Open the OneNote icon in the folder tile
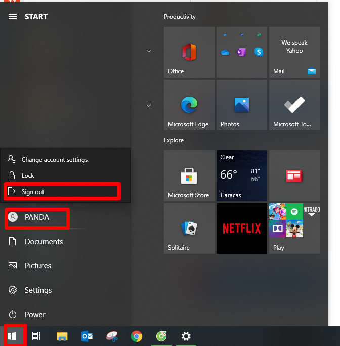 tap(241, 52)
